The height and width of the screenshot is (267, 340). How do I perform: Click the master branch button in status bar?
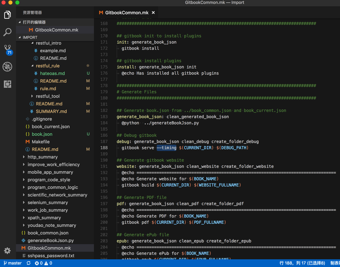point(13,263)
